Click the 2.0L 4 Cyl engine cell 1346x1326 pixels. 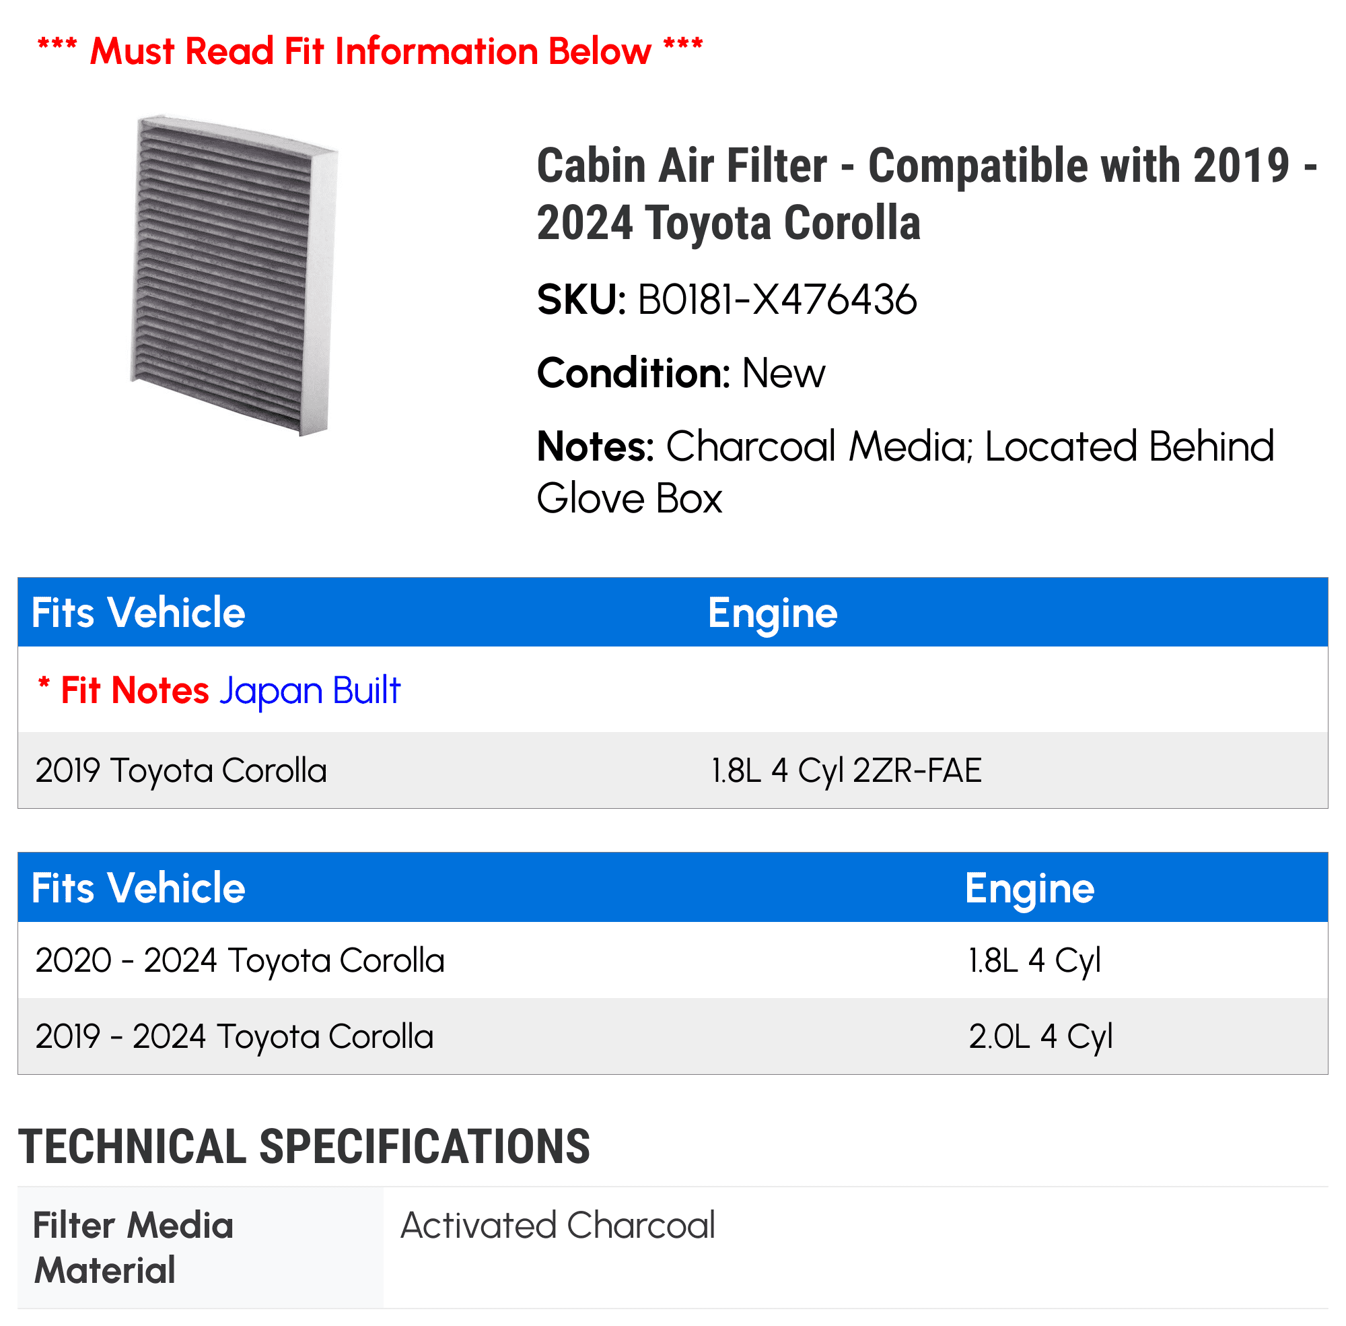coord(1040,1037)
